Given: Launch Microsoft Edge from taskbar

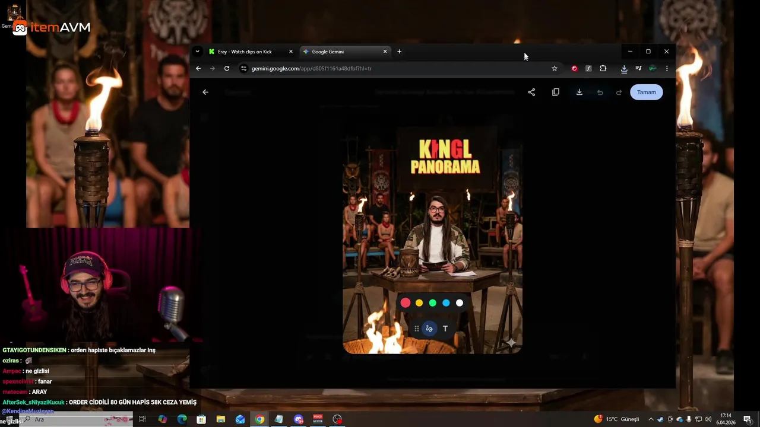Looking at the screenshot, I should point(182,419).
